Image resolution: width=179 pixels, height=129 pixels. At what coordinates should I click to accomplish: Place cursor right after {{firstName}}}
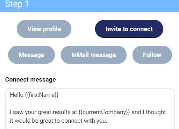(59, 95)
